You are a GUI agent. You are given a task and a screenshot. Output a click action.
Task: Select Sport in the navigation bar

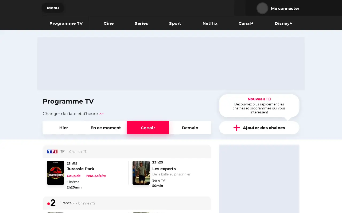tap(175, 23)
